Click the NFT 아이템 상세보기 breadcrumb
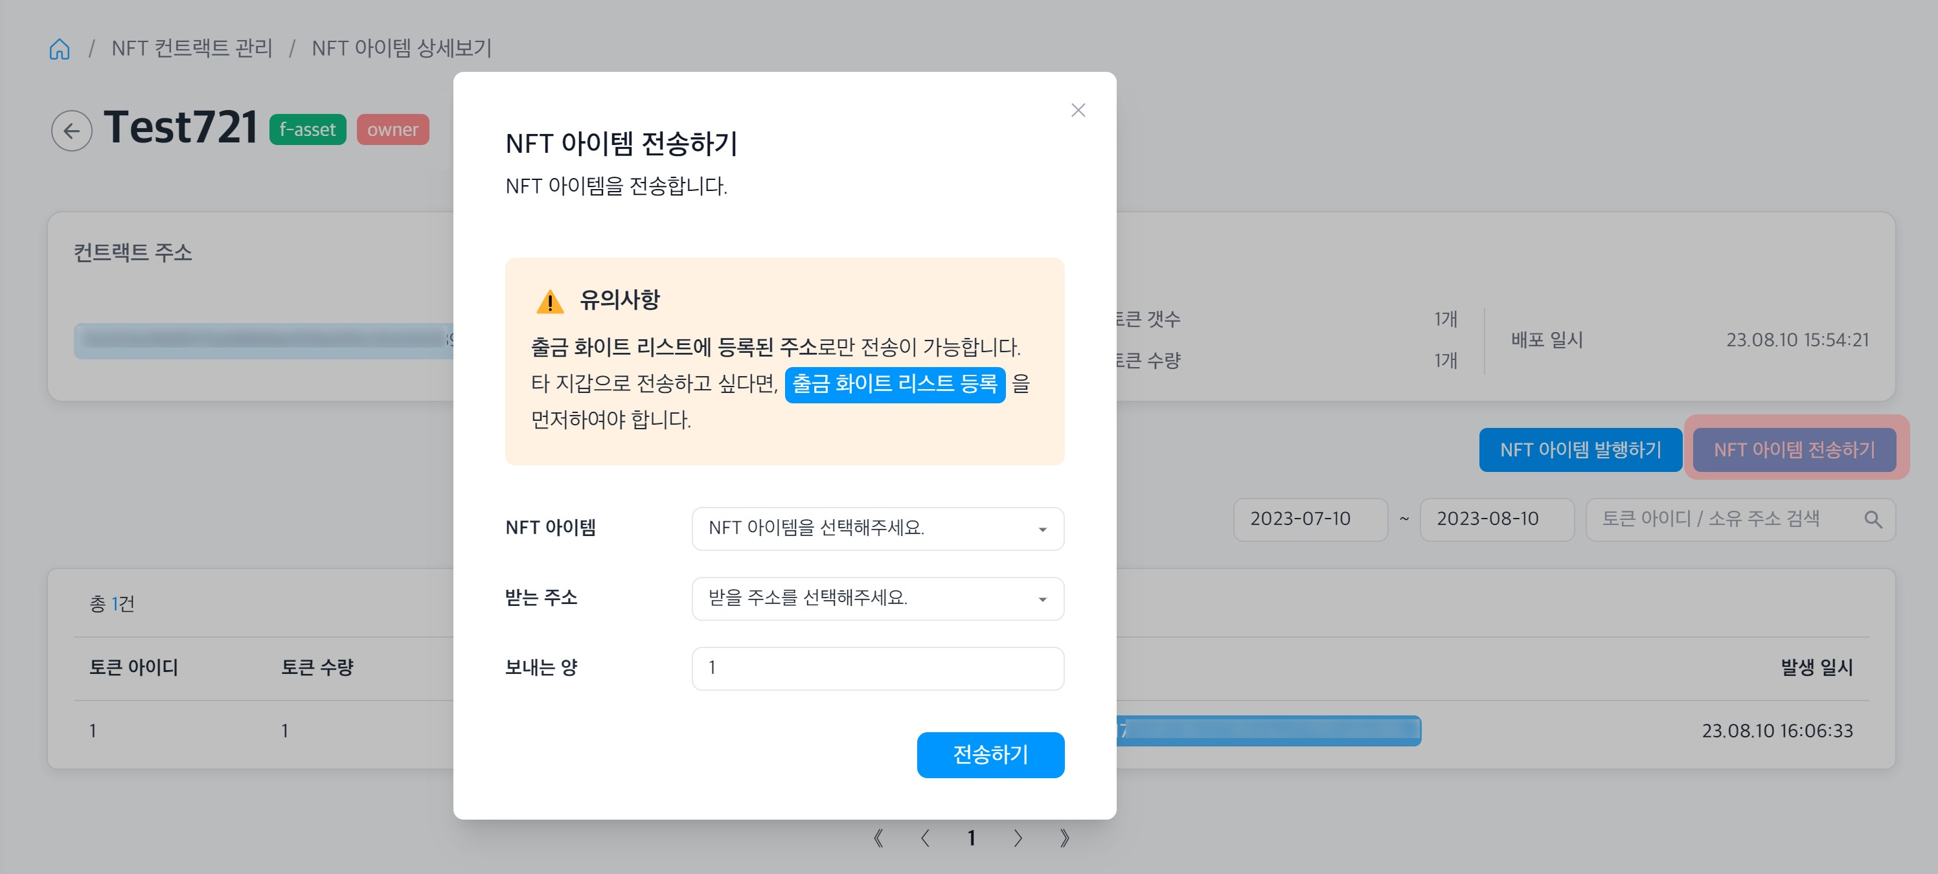 coord(401,49)
